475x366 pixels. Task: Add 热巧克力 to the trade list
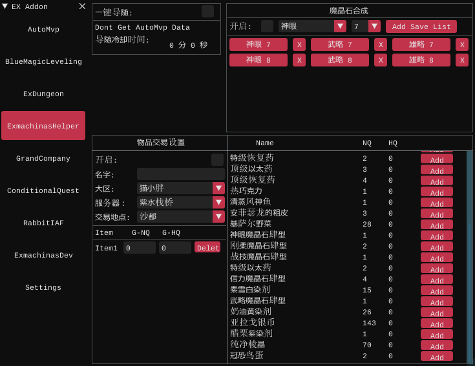coord(437,192)
